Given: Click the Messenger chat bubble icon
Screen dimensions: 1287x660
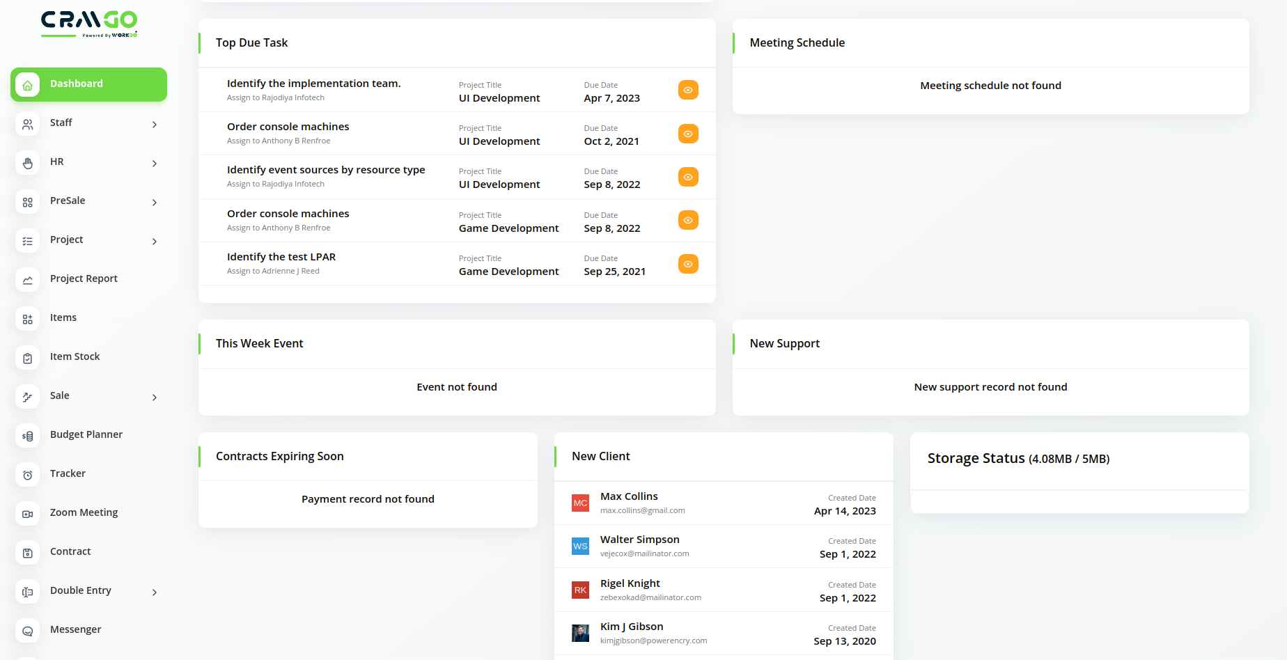Looking at the screenshot, I should click(27, 631).
